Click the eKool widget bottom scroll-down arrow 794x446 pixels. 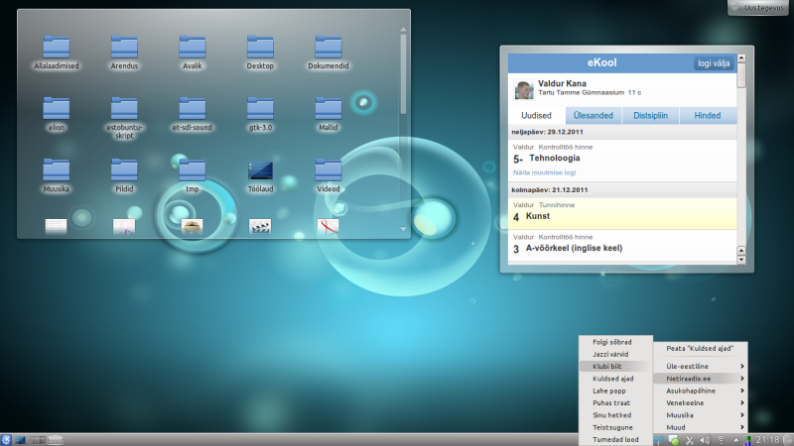click(x=741, y=260)
